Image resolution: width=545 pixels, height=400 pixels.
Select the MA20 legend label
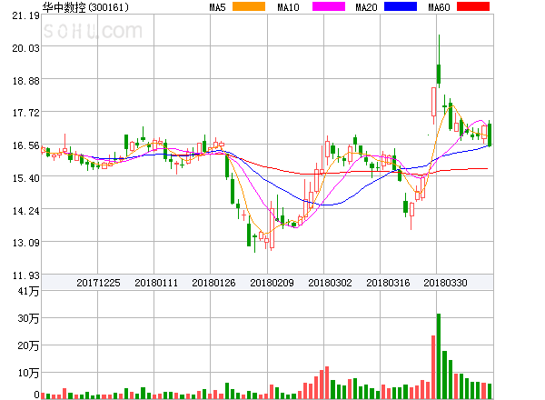[366, 7]
